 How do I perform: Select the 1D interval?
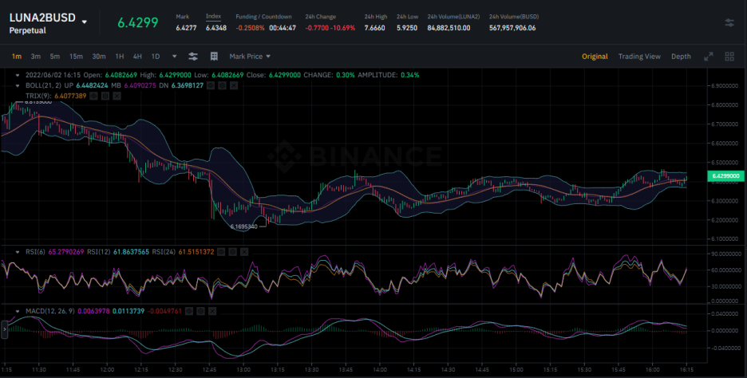156,56
